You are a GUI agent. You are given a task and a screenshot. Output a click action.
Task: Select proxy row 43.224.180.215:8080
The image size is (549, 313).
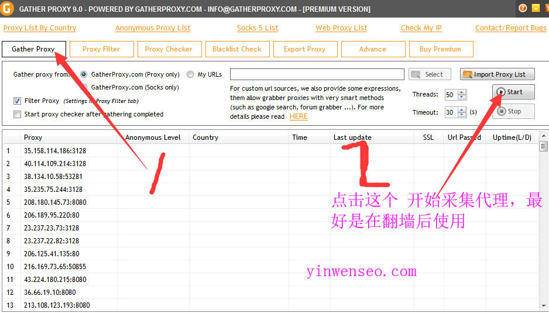pyautogui.click(x=271, y=280)
